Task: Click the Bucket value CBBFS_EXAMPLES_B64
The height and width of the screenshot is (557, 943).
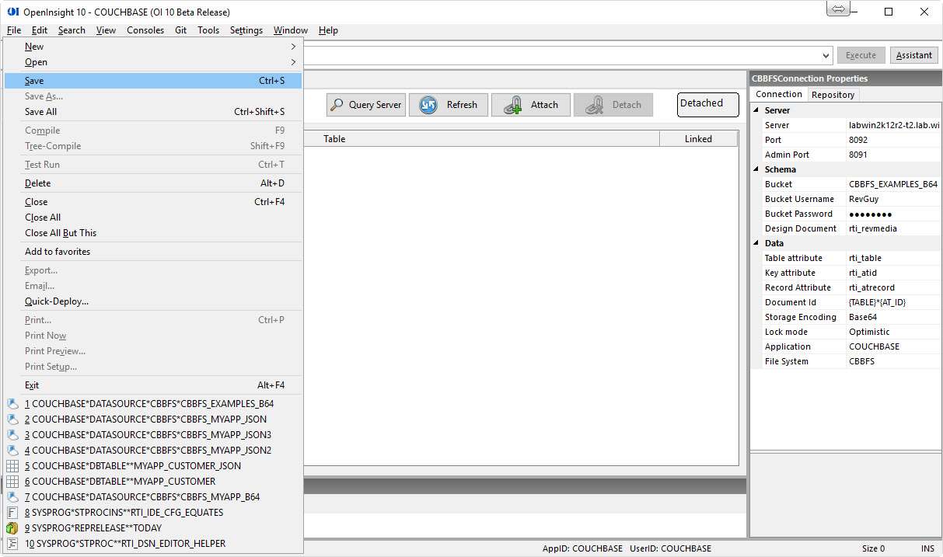Action: coord(894,184)
